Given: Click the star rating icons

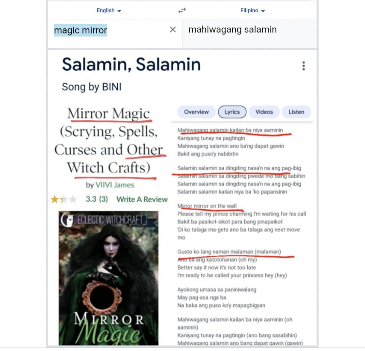Looking at the screenshot, I should point(64,199).
